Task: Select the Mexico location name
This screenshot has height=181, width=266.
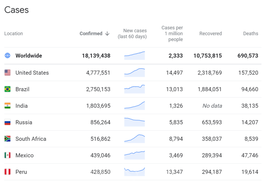Action: click(25, 155)
